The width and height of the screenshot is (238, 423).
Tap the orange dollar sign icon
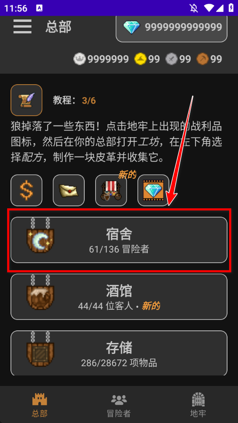coord(27,191)
